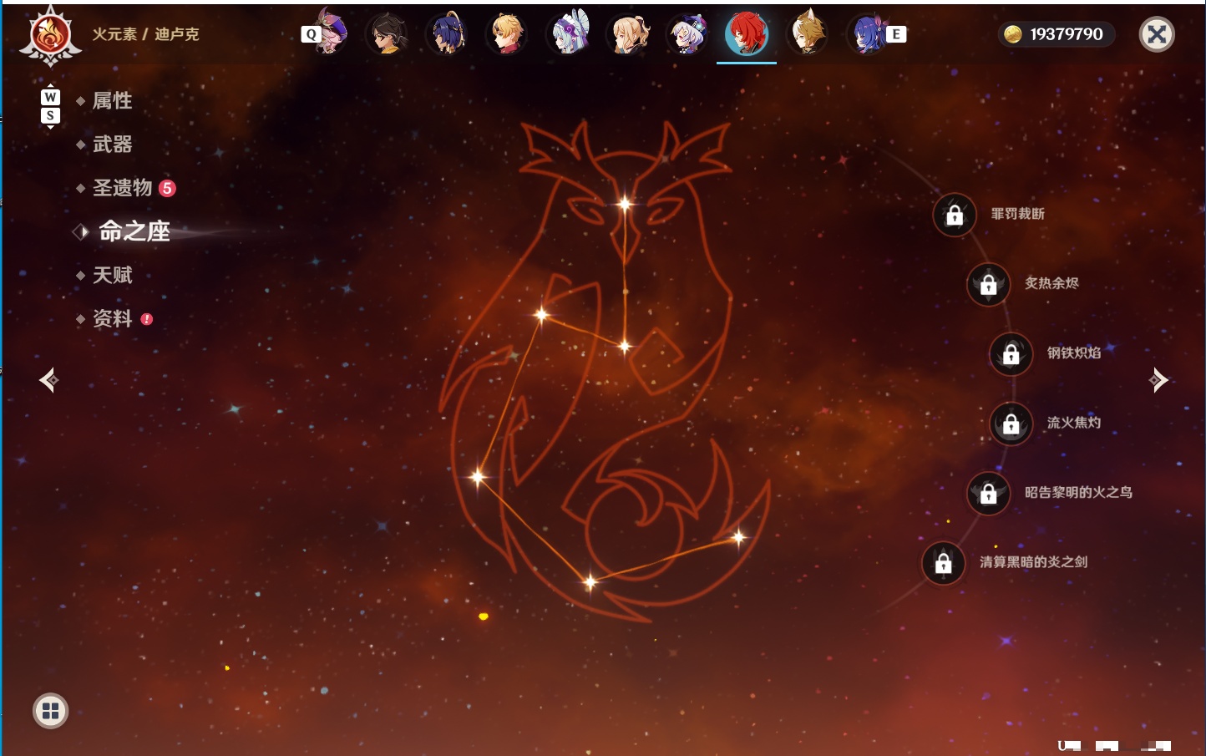Open the 流火焦灼 constellation lock
This screenshot has height=756, width=1206.
click(x=1011, y=424)
